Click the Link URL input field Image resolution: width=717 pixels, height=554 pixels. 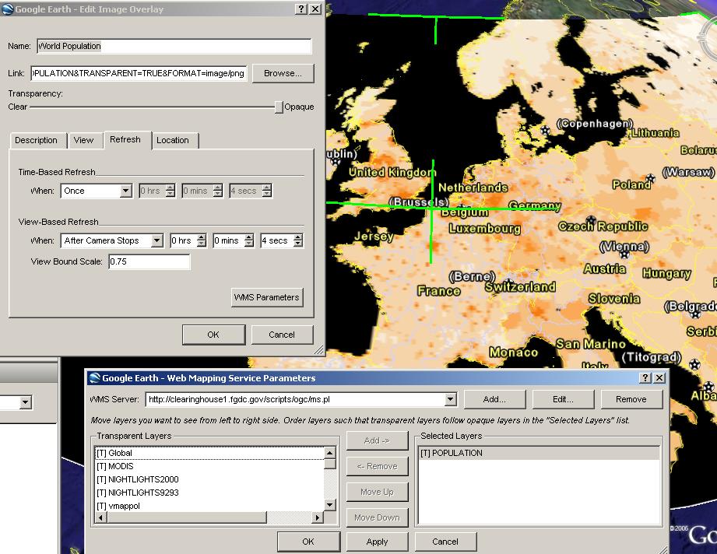click(139, 74)
